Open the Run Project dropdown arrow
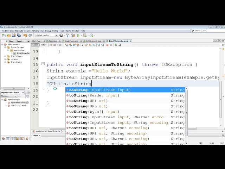The width and height of the screenshot is (225, 169). click(x=81, y=35)
